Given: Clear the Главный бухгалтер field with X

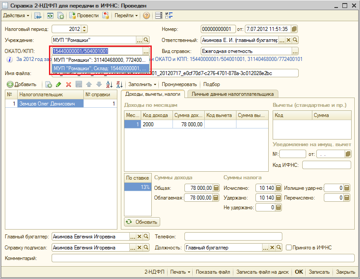Looking at the screenshot, I should pos(139,237).
